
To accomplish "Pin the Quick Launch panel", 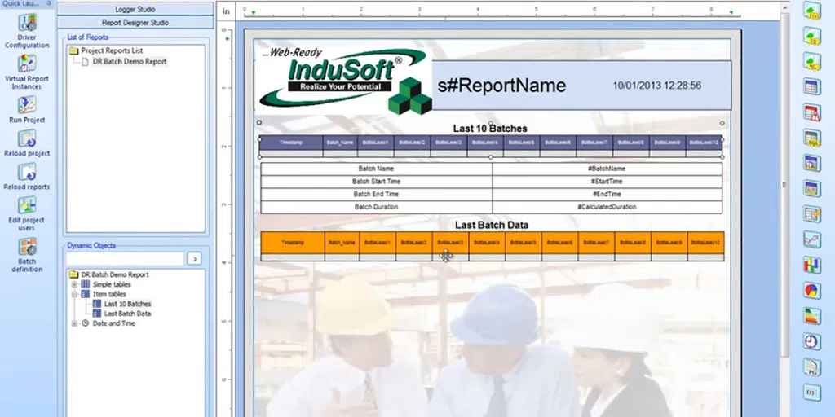I will 49,3.
